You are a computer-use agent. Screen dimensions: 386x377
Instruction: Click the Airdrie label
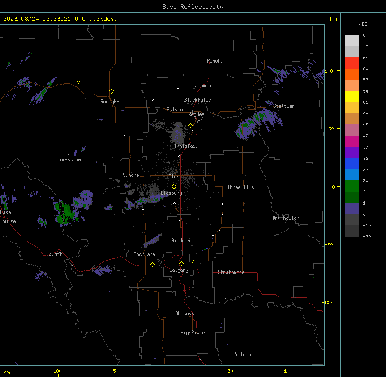pyautogui.click(x=180, y=240)
